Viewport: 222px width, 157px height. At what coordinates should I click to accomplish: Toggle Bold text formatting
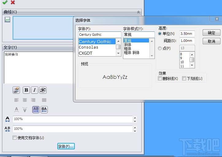(x=26, y=90)
